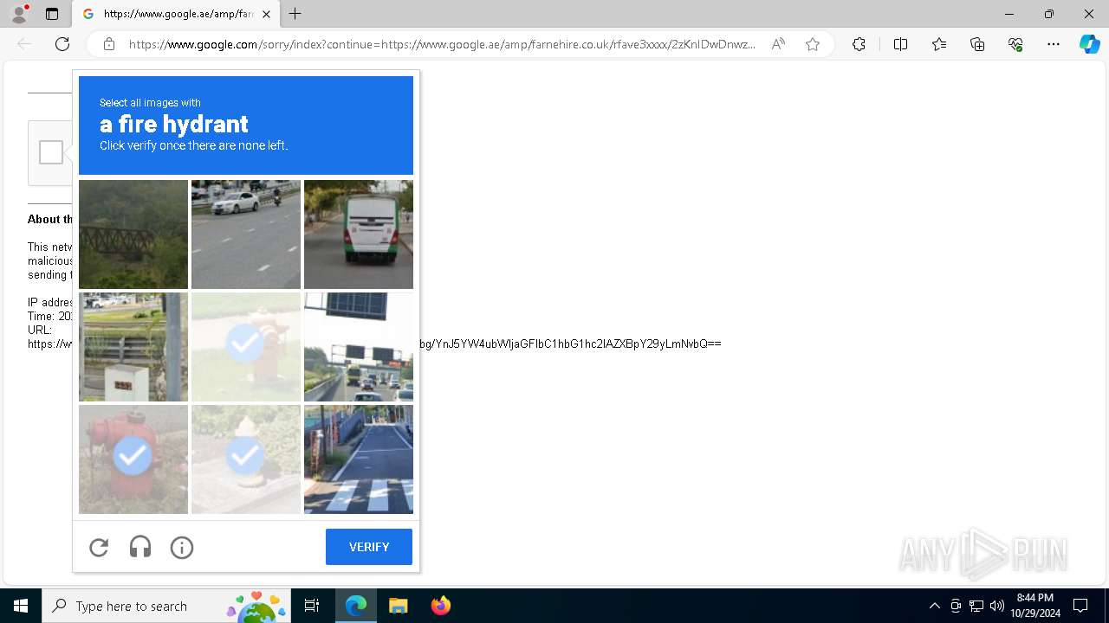The width and height of the screenshot is (1109, 623).
Task: Click the VERIFY button
Action: coord(369,547)
